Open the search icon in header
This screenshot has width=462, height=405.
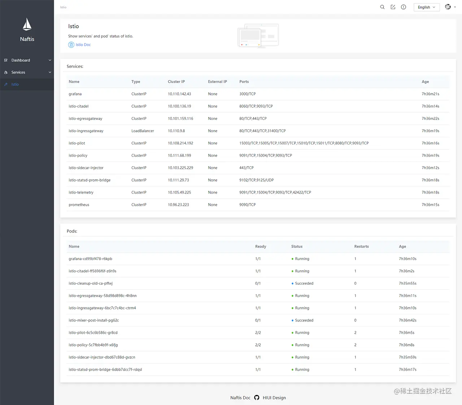[x=382, y=7]
